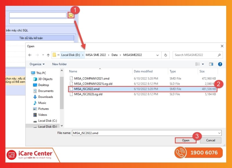Click the This PC computer icon
This screenshot has height=168, width=232.
[33, 73]
